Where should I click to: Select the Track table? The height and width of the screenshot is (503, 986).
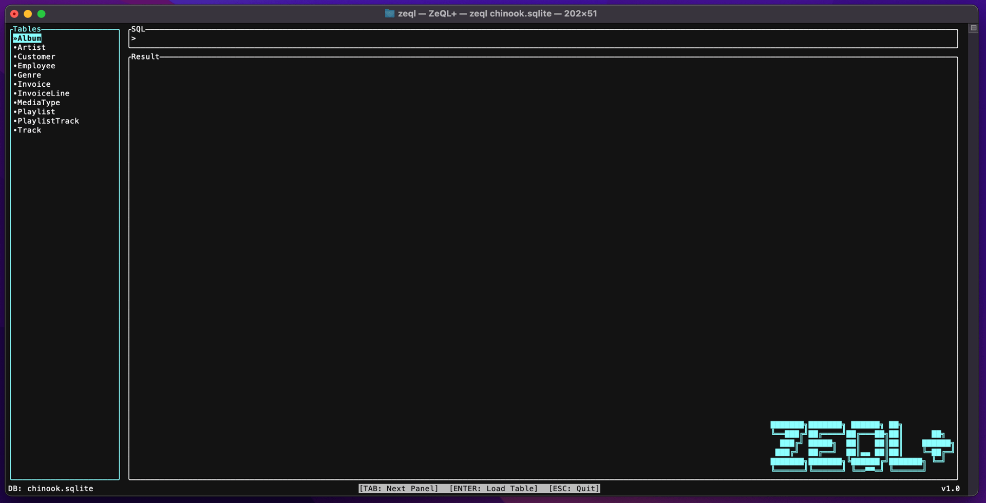[x=27, y=131]
